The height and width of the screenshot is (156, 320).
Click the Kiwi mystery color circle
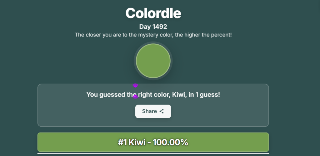point(153,61)
